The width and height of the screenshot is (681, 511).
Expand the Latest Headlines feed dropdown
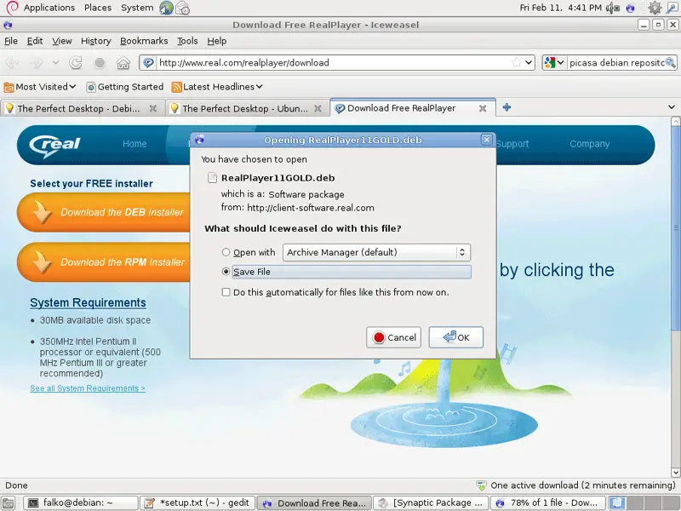(x=218, y=87)
